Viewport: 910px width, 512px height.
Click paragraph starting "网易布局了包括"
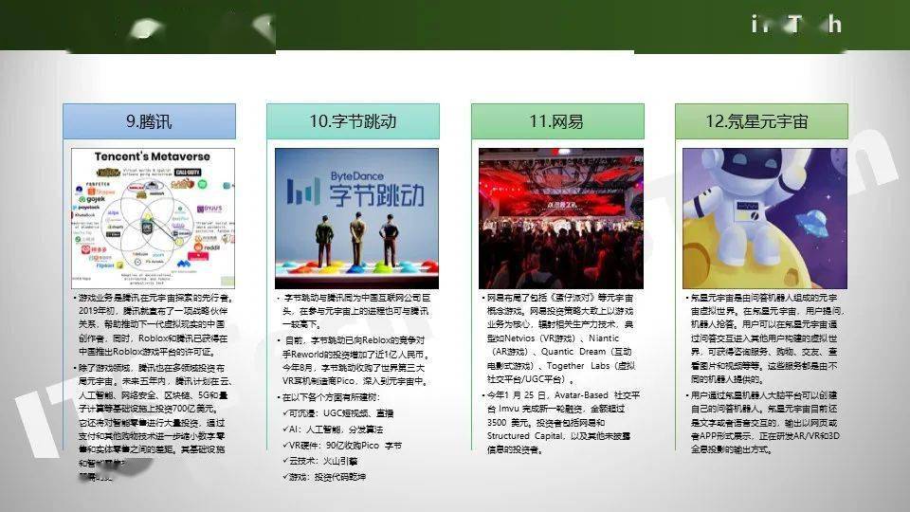[559, 338]
